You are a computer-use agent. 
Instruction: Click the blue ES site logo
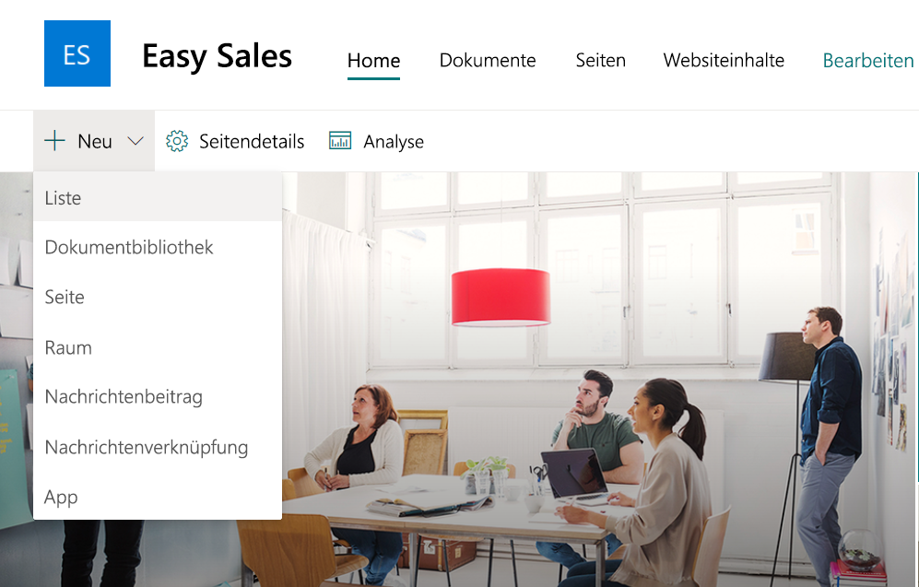pyautogui.click(x=77, y=53)
